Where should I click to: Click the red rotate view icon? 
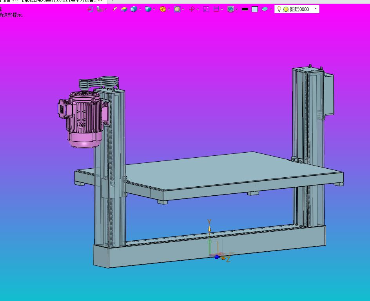coord(192,9)
